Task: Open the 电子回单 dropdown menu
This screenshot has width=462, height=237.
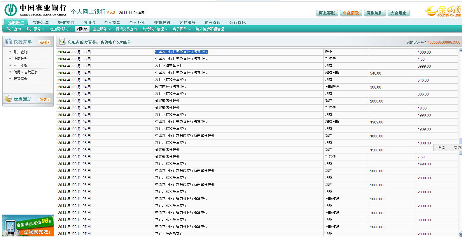Action: [181, 29]
